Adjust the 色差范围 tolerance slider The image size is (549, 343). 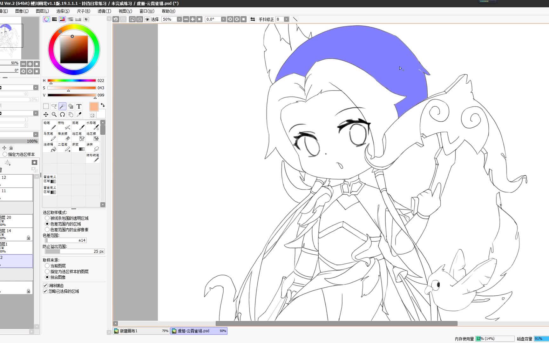point(65,240)
